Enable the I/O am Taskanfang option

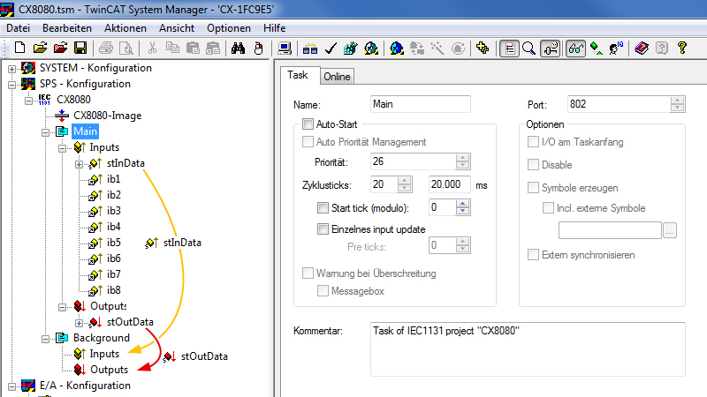pos(533,142)
